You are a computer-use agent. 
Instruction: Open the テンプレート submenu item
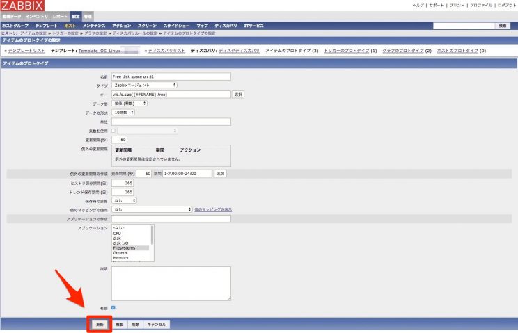coord(47,26)
